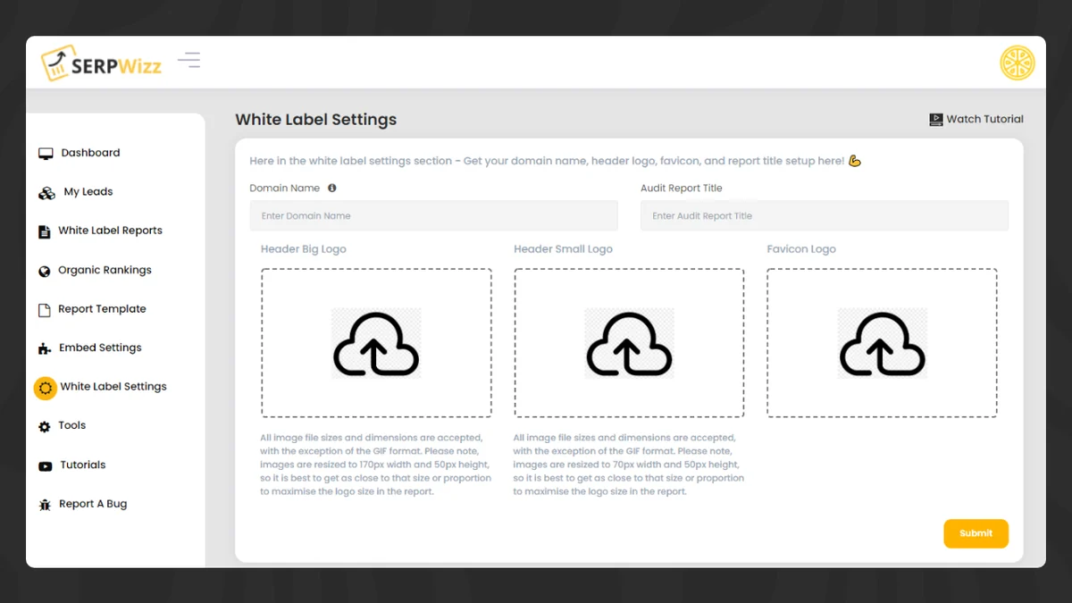The image size is (1072, 603).
Task: Select White Label Settings in sidebar
Action: (x=113, y=387)
